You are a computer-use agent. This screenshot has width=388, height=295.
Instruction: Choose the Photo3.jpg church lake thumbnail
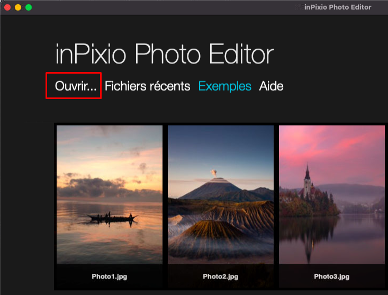point(332,194)
